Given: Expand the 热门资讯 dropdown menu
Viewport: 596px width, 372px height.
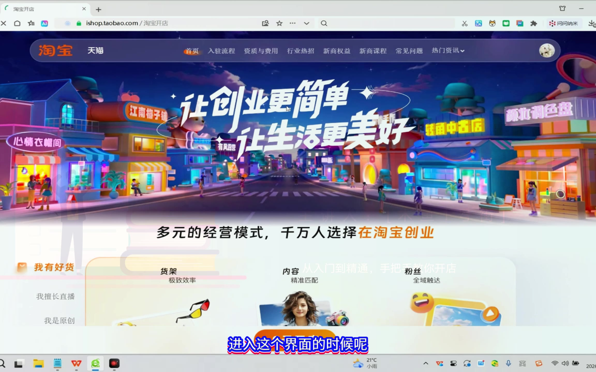Looking at the screenshot, I should click(x=448, y=51).
